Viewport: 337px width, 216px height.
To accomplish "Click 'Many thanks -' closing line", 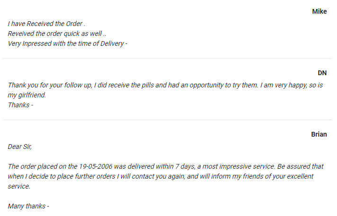I will [28, 206].
